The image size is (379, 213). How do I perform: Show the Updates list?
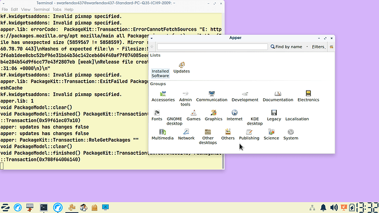[181, 68]
